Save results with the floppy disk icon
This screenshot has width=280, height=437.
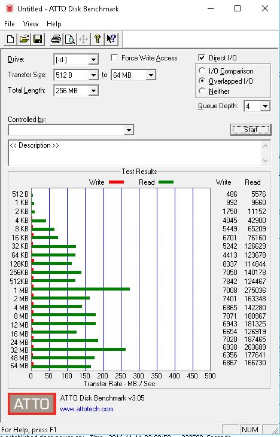point(38,39)
